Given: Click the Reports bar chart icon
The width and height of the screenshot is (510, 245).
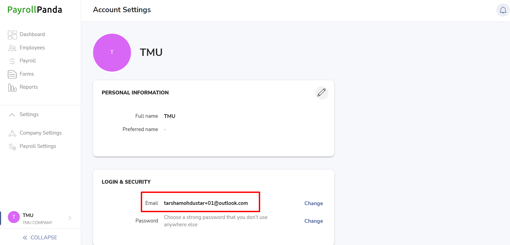Looking at the screenshot, I should pyautogui.click(x=12, y=87).
